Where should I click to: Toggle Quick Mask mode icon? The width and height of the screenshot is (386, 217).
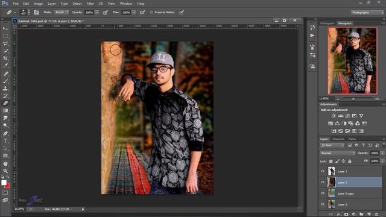tap(5, 193)
